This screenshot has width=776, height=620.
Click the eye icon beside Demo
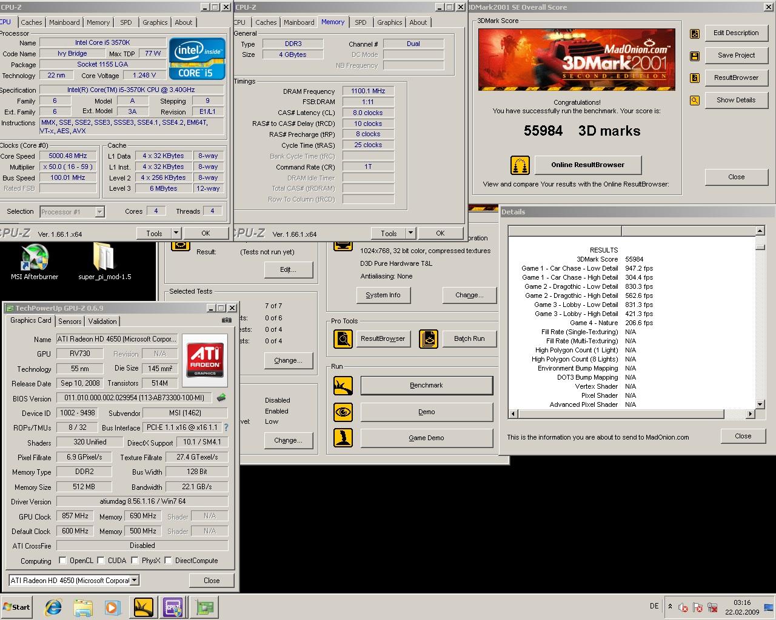[343, 412]
